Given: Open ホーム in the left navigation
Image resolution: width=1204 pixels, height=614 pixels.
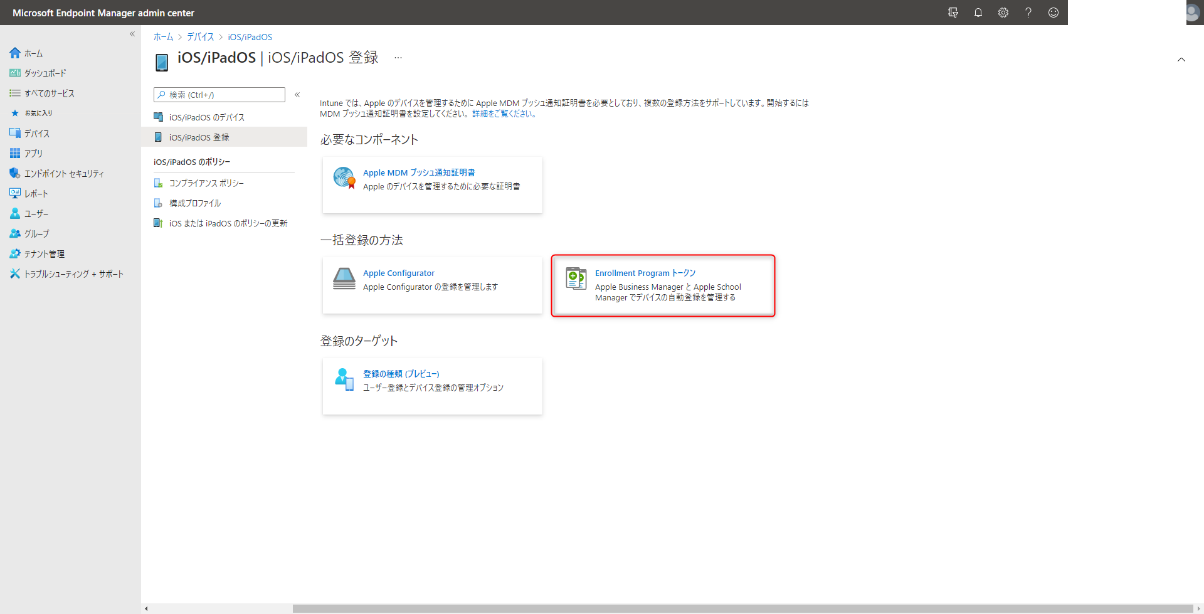Looking at the screenshot, I should tap(33, 53).
